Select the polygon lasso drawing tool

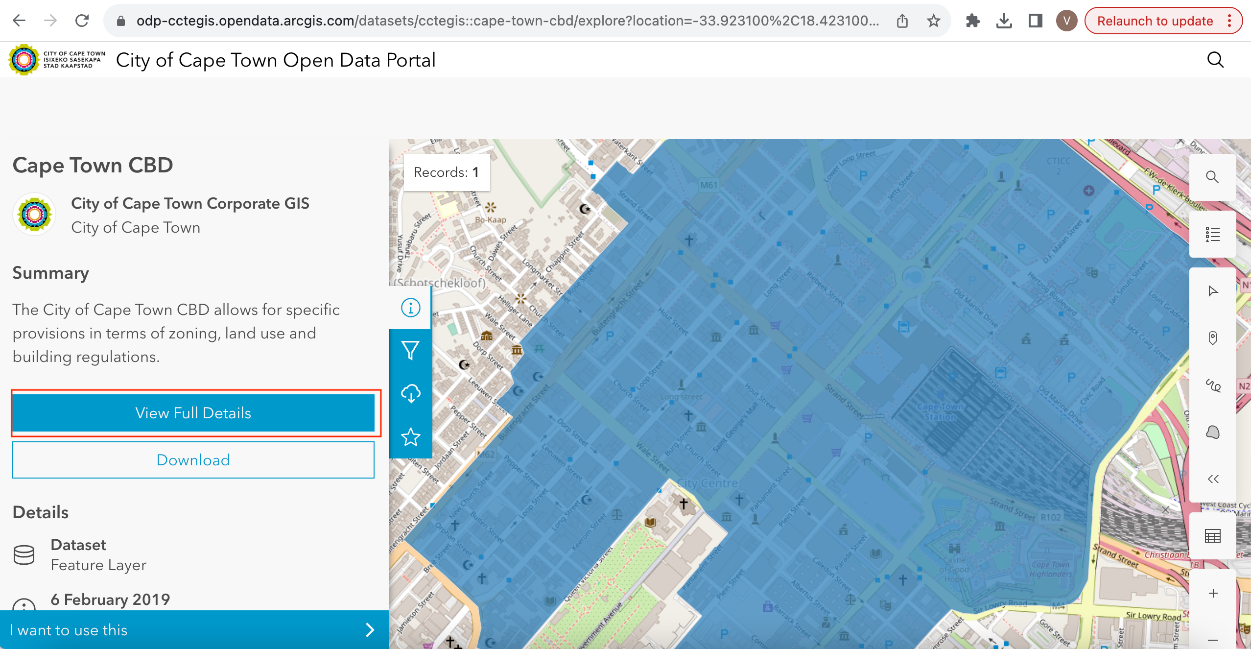point(1212,432)
